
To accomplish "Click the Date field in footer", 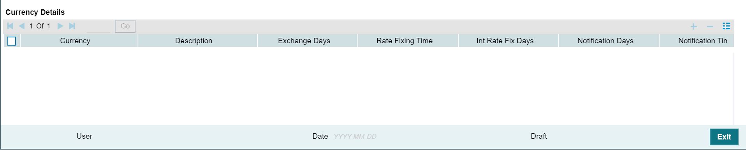I will (x=355, y=136).
